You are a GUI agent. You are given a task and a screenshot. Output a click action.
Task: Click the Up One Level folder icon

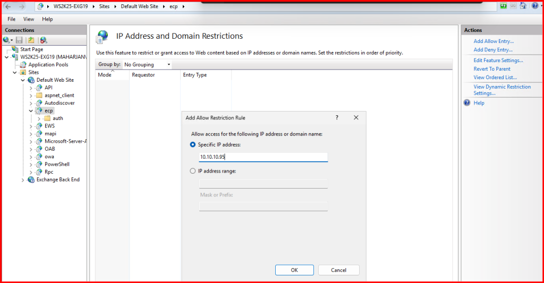(31, 40)
